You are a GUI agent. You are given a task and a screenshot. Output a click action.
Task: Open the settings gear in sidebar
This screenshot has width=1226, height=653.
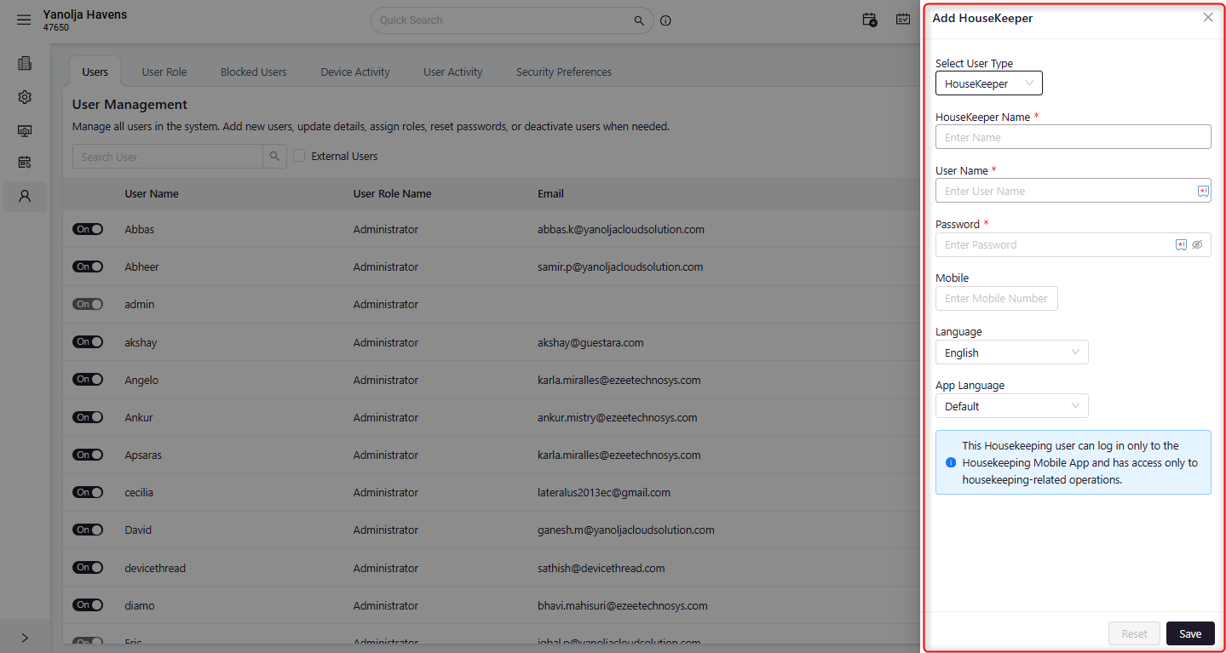point(25,97)
